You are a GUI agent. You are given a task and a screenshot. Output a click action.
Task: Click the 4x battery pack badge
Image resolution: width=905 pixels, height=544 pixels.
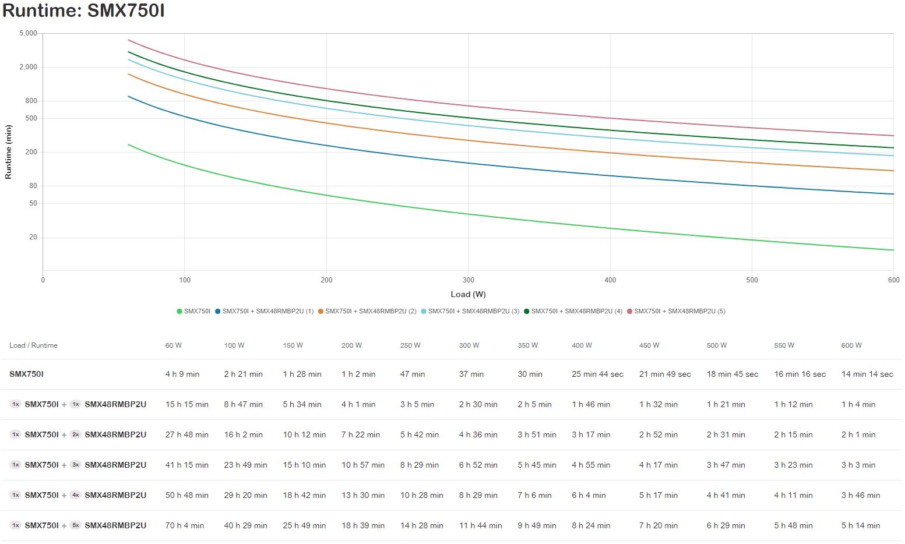(76, 495)
